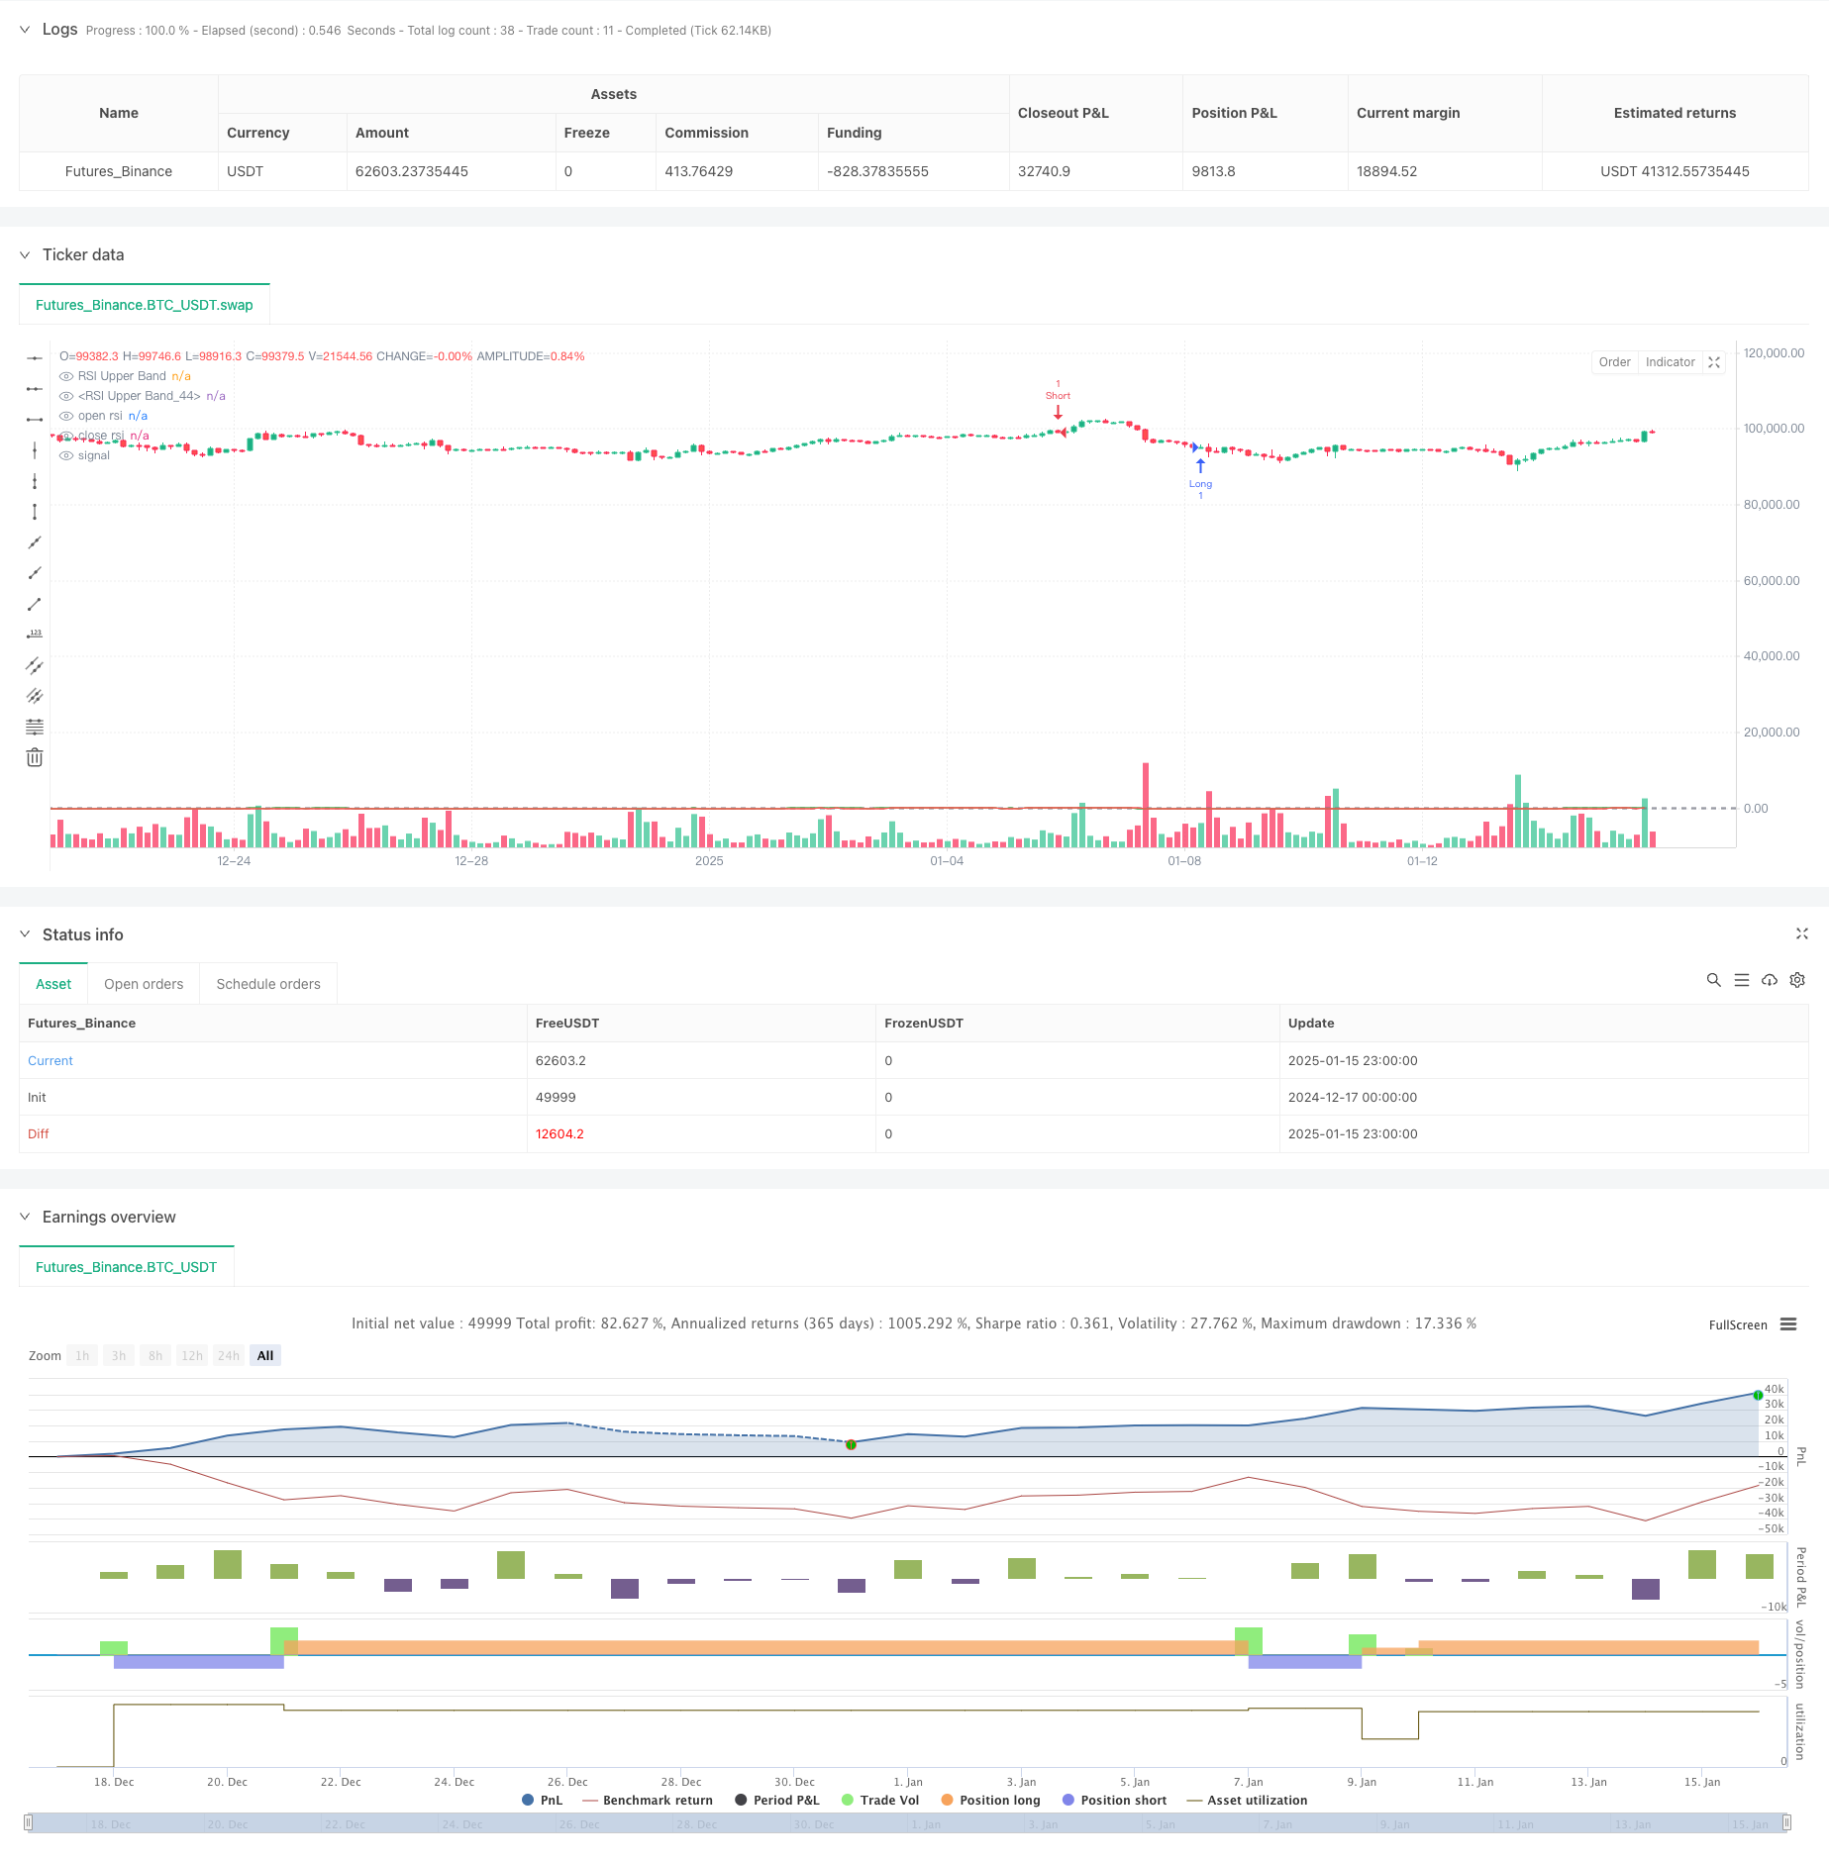Image resolution: width=1829 pixels, height=1862 pixels.
Task: Select the diagonal segment drawing tool
Action: pyautogui.click(x=35, y=604)
